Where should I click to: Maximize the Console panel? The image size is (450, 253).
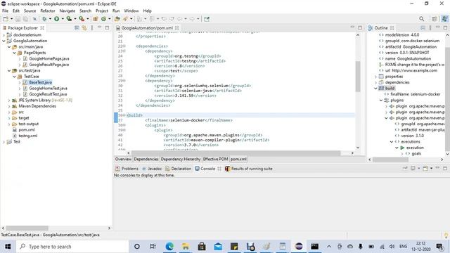click(445, 169)
